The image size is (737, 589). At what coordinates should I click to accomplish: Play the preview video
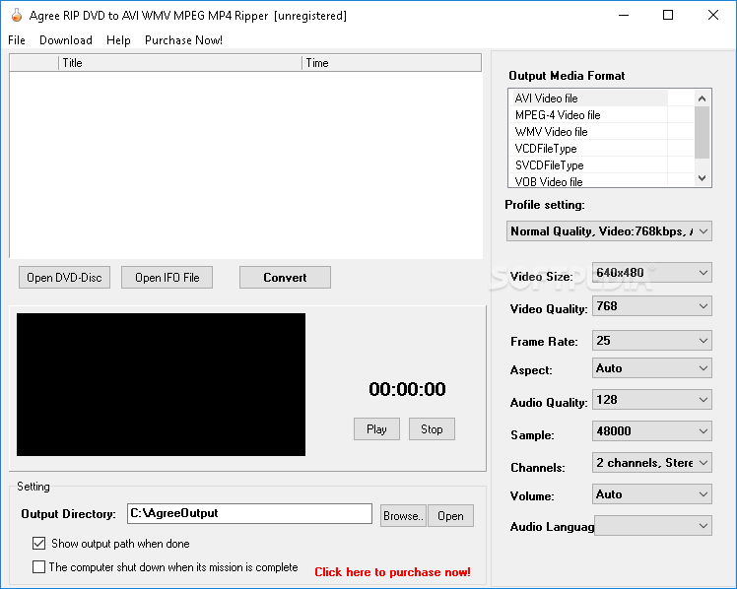tap(376, 429)
